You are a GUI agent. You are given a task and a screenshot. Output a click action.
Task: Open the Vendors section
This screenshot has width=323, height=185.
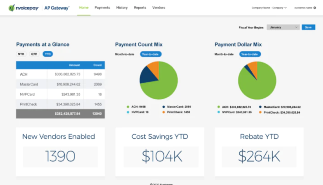click(158, 8)
